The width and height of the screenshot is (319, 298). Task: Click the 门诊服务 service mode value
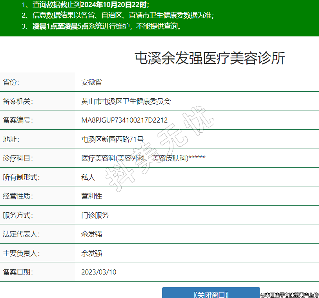pos(95,215)
